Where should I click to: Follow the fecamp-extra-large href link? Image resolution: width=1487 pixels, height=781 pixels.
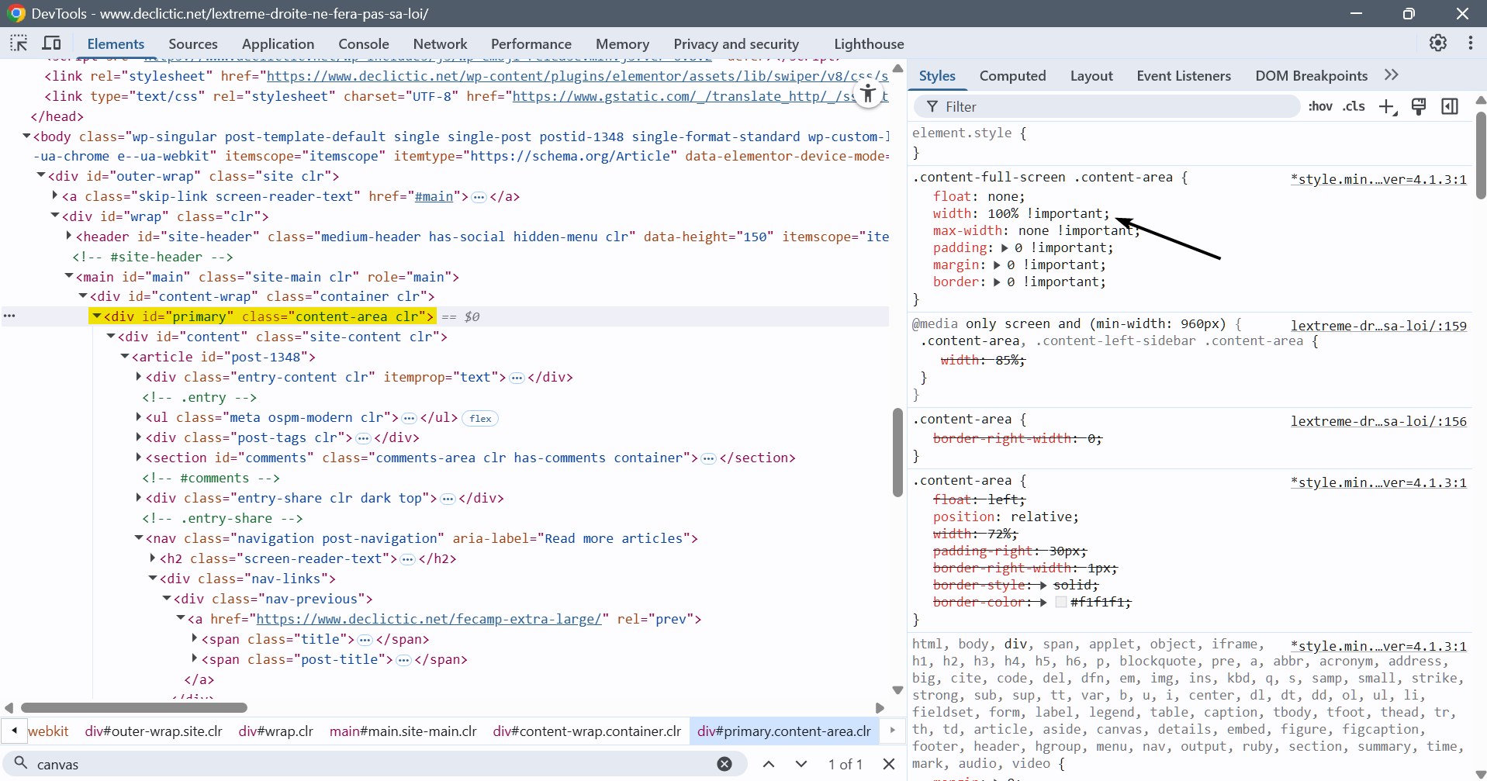point(429,619)
